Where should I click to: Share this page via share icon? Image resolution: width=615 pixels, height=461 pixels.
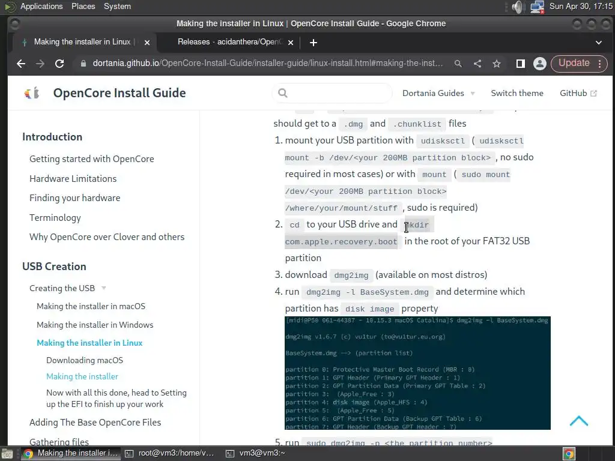(477, 64)
